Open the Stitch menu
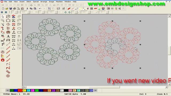Image resolution: width=171 pixels, height=96 pixels. click(29, 2)
